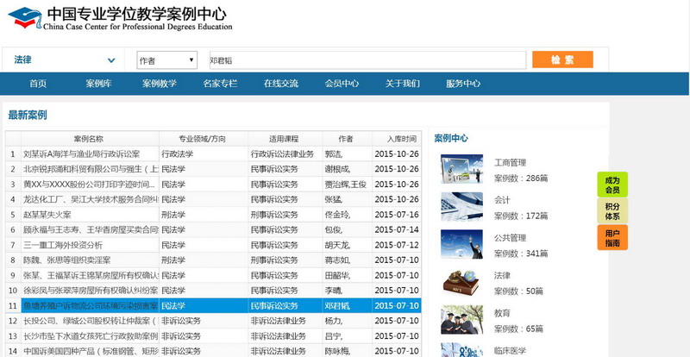The width and height of the screenshot is (690, 357).
Task: Open the 会计 category thumbnail image
Action: coord(461,206)
